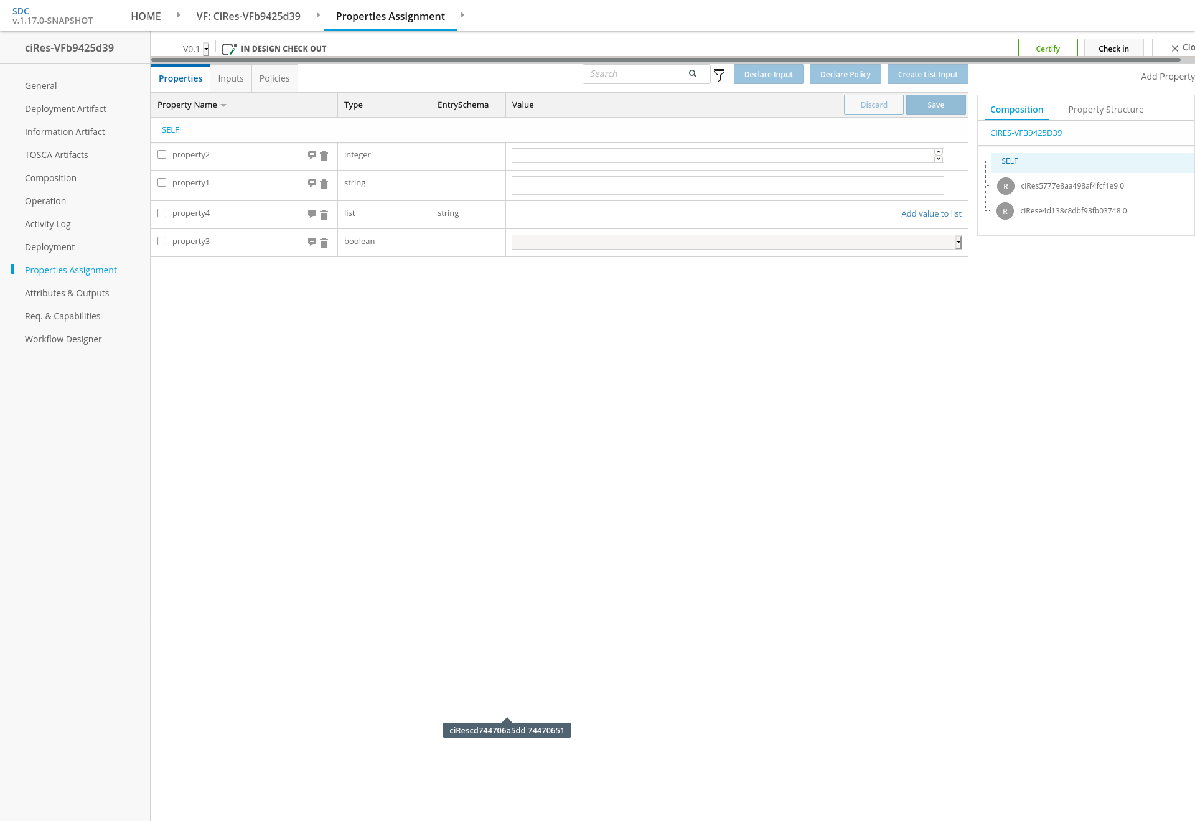Open Attributes & Outputs in the sidebar
The image size is (1195, 821).
click(67, 293)
